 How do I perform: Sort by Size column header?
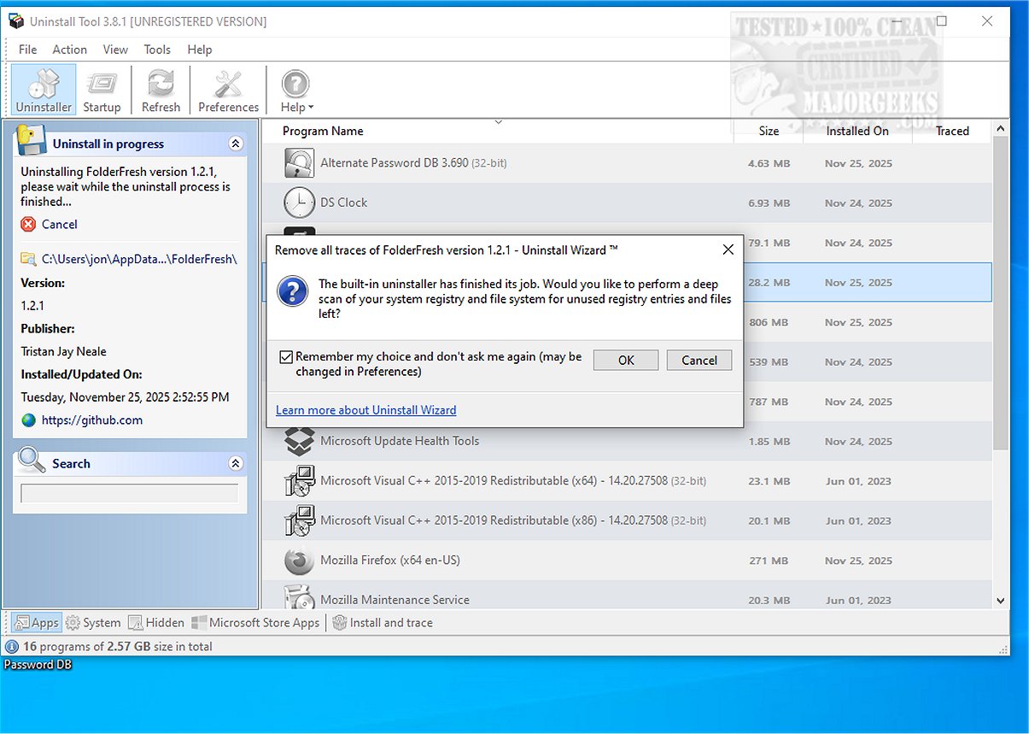coord(769,131)
